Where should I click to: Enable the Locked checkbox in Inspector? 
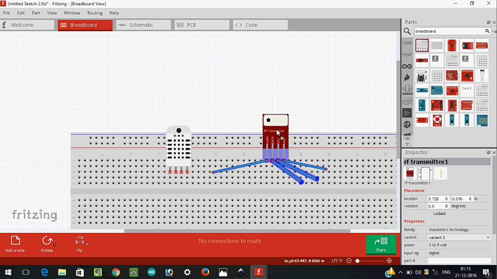coord(430,213)
